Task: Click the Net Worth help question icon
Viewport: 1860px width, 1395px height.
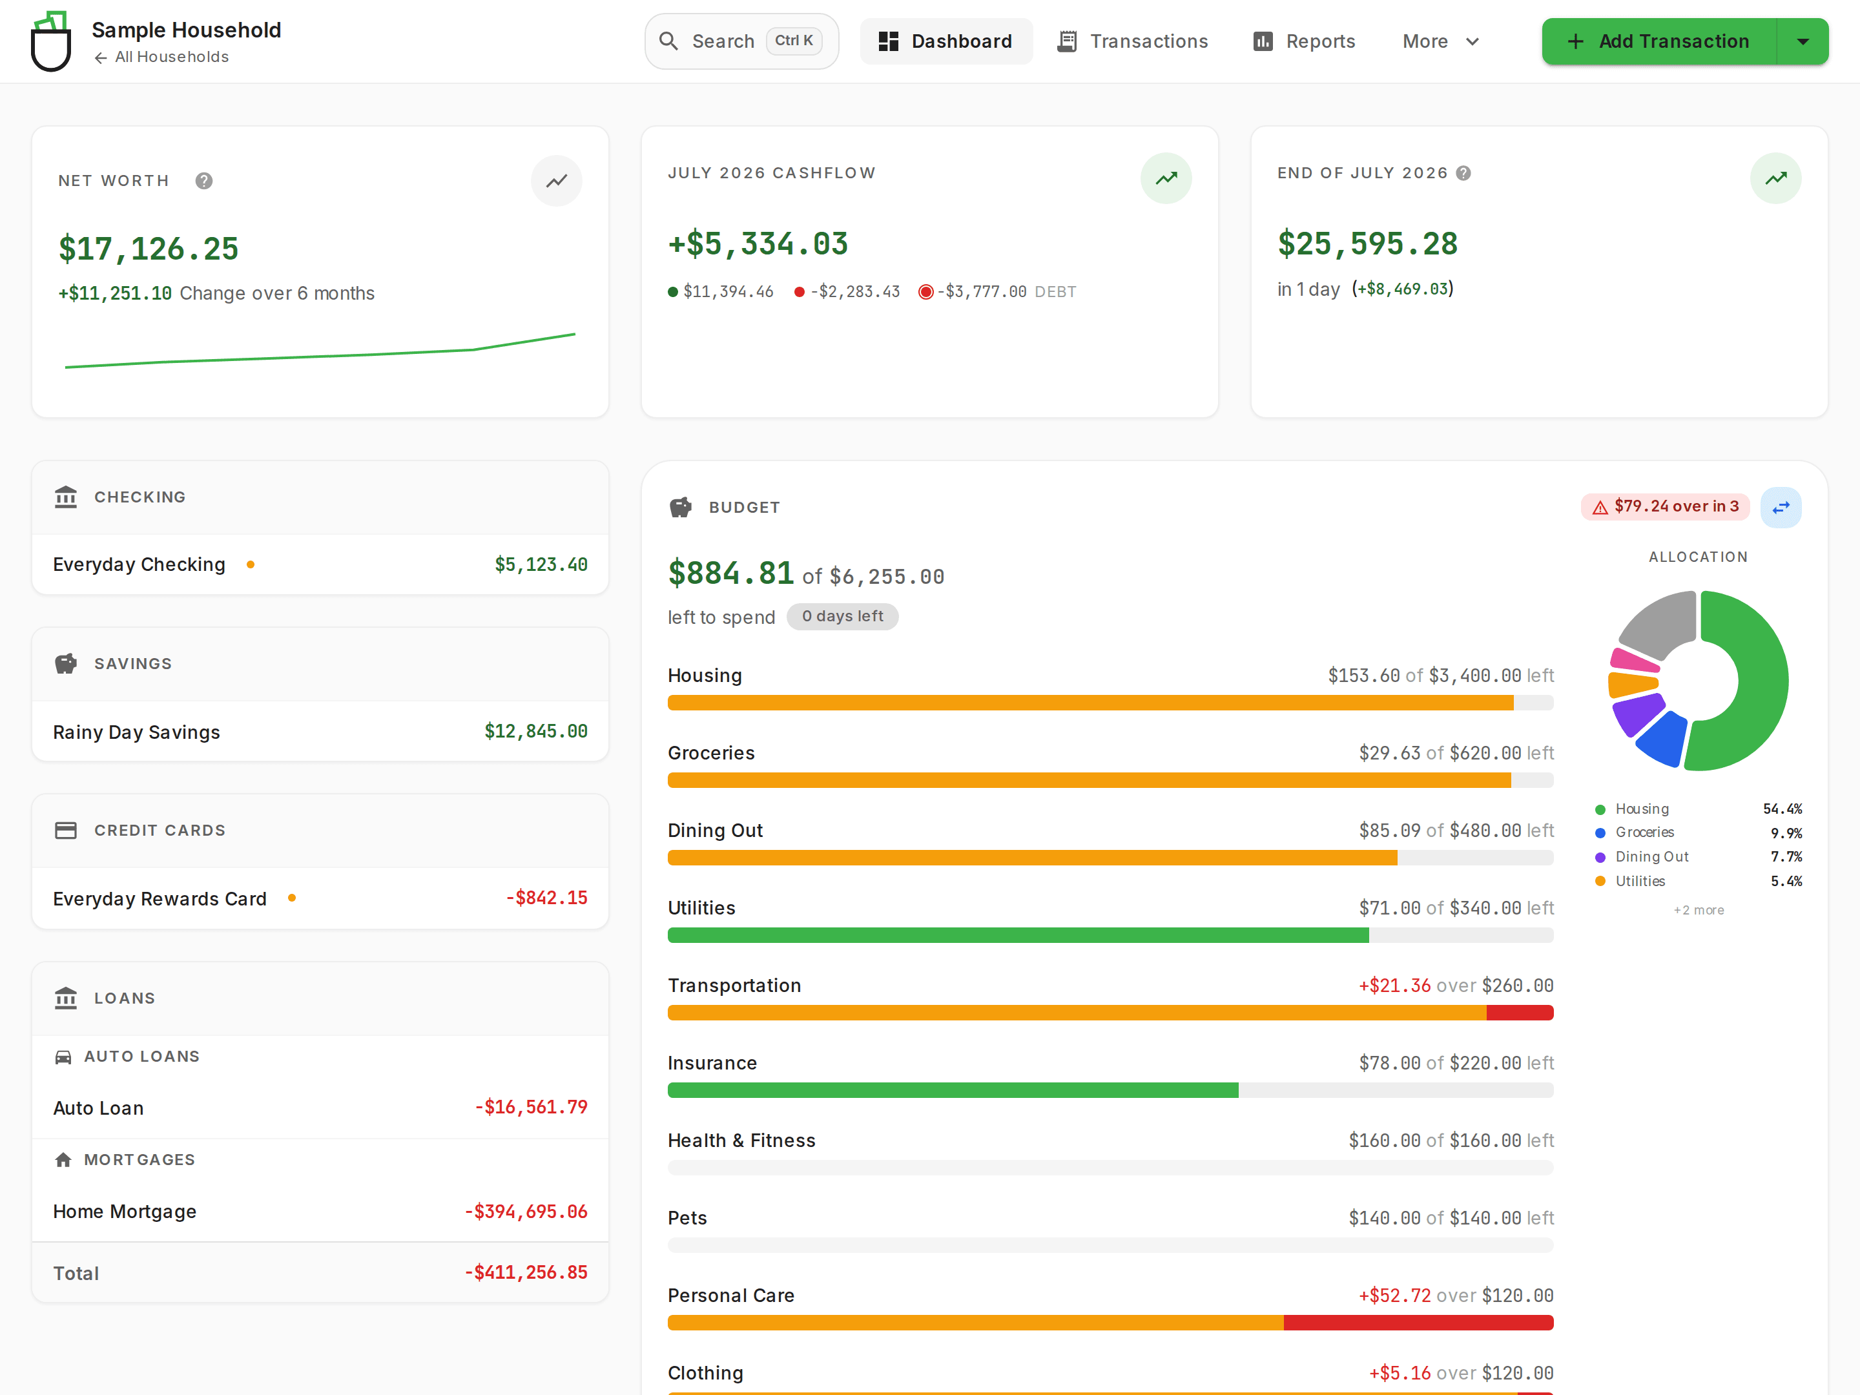Action: pyautogui.click(x=203, y=181)
